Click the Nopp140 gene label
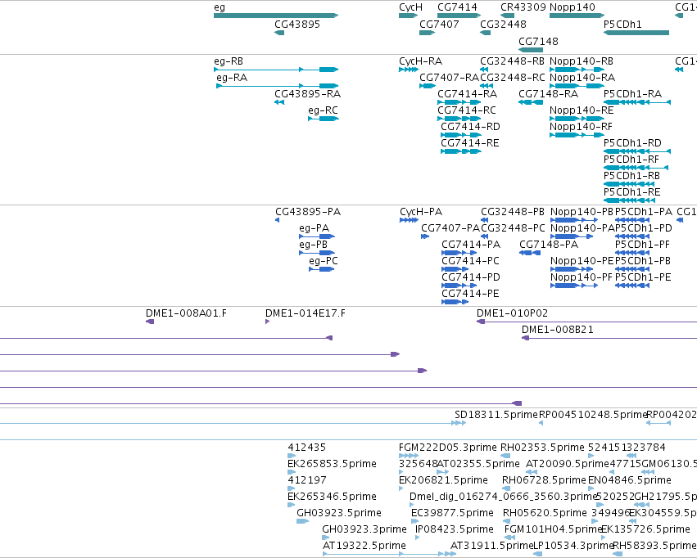697x558 pixels. coord(573,7)
